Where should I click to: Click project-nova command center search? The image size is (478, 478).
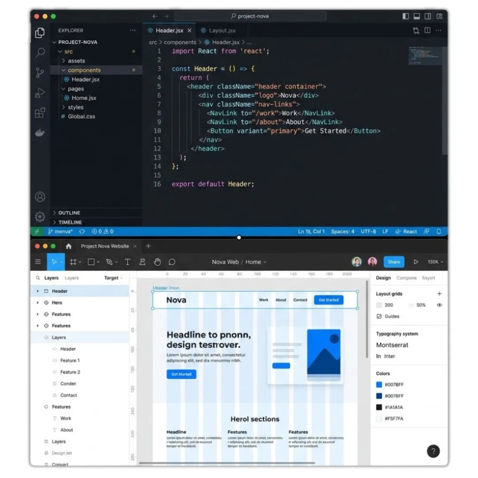(250, 16)
